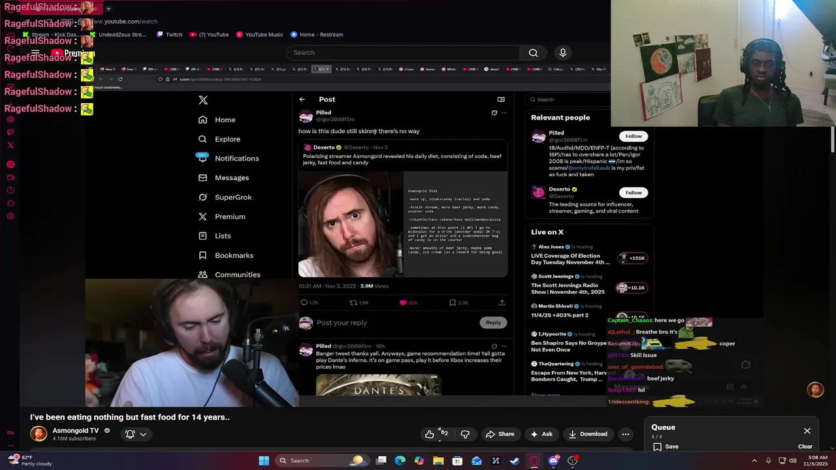
Task: Open Steam from the taskbar
Action: (515, 461)
